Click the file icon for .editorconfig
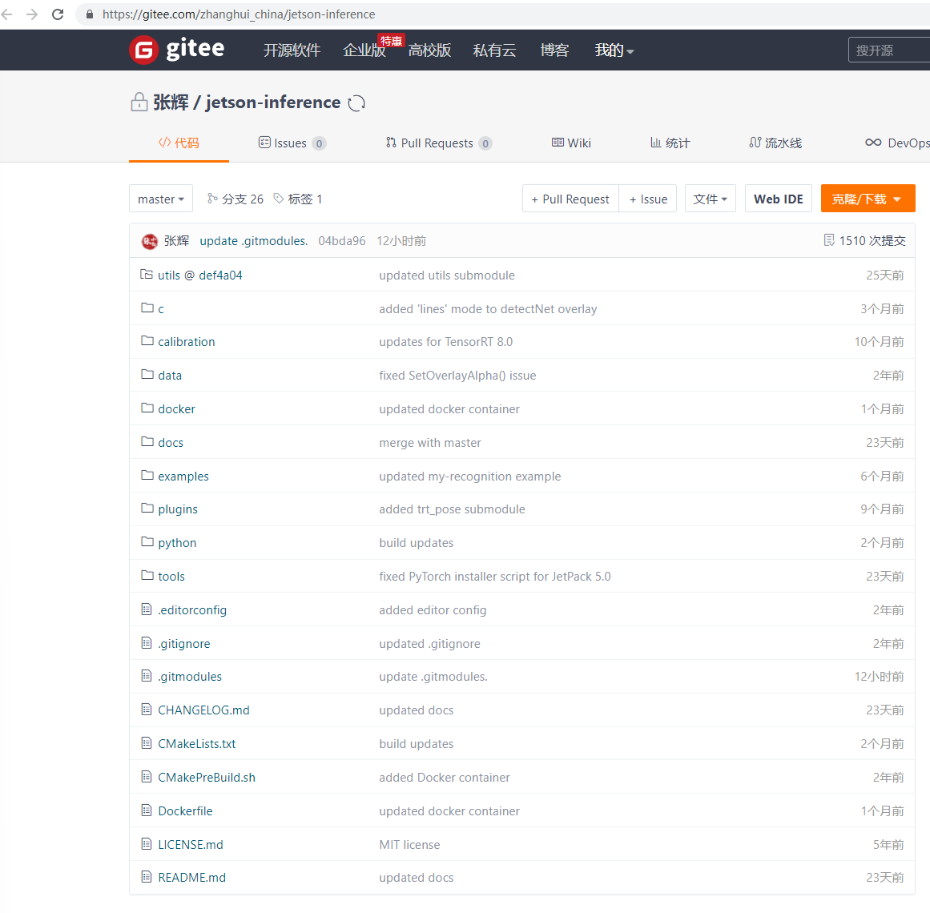The height and width of the screenshot is (913, 930). click(147, 609)
